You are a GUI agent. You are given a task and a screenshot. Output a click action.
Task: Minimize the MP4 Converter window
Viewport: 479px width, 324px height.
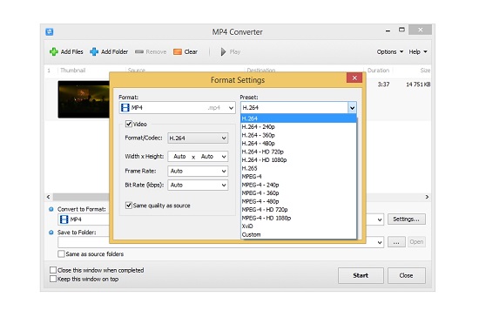click(388, 30)
